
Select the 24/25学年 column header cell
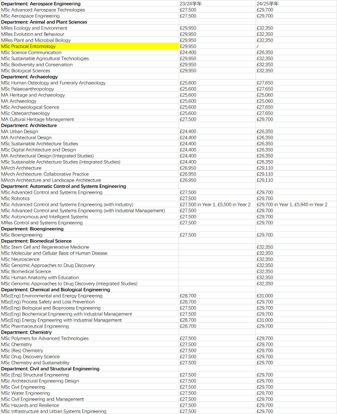(x=296, y=4)
